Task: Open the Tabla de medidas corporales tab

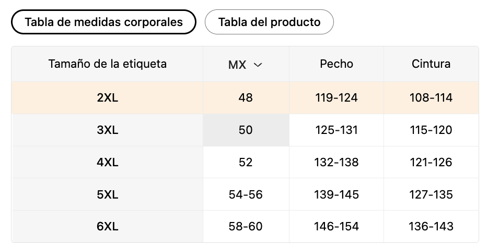Action: coord(103,22)
